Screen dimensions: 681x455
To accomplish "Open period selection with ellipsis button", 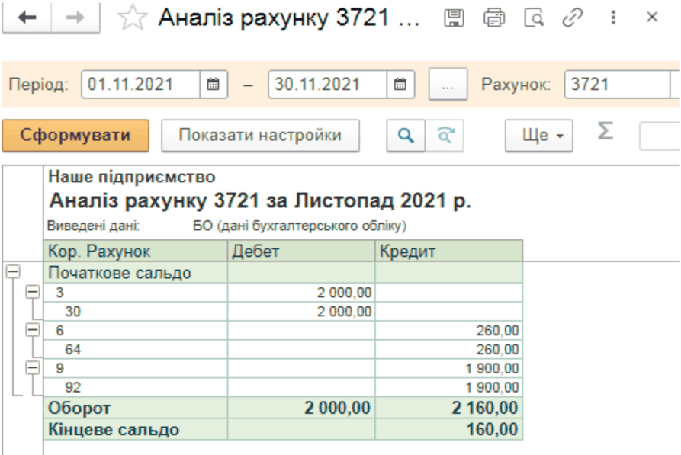I will pyautogui.click(x=448, y=85).
